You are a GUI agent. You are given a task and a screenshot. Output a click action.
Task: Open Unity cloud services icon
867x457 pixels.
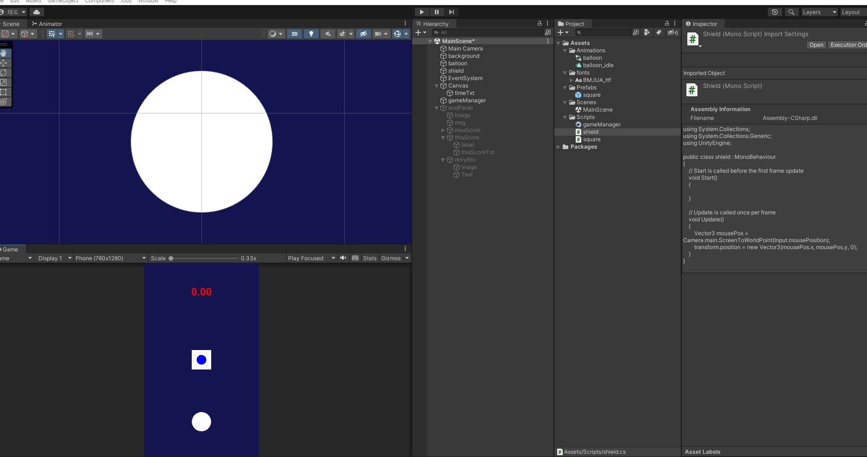coord(37,12)
